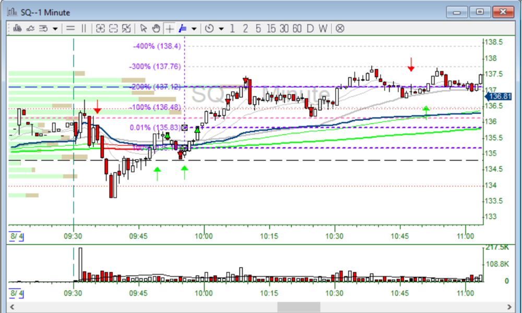522x313 pixels.
Task: Expand the drawing tool dropdown arrow
Action: 194,29
